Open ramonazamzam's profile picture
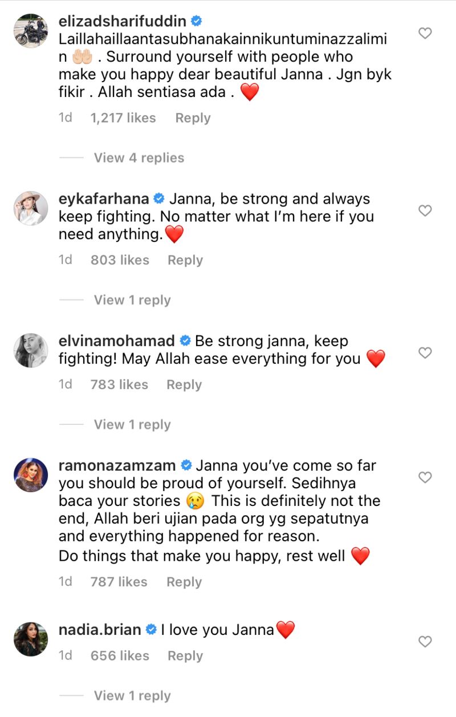 coord(30,476)
